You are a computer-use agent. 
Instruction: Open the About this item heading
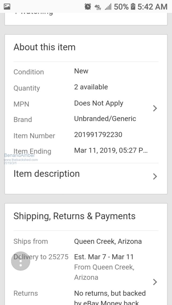tap(45, 47)
